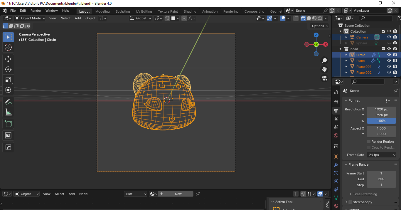
Task: Enable the Stereoscopy checkbox
Action: click(350, 202)
